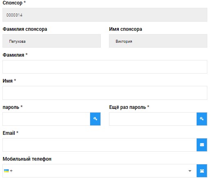Focus the Имя input field
The width and height of the screenshot is (211, 180).
pos(105,93)
